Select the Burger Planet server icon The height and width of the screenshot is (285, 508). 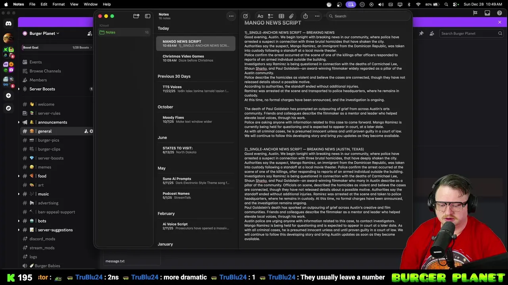point(8,38)
